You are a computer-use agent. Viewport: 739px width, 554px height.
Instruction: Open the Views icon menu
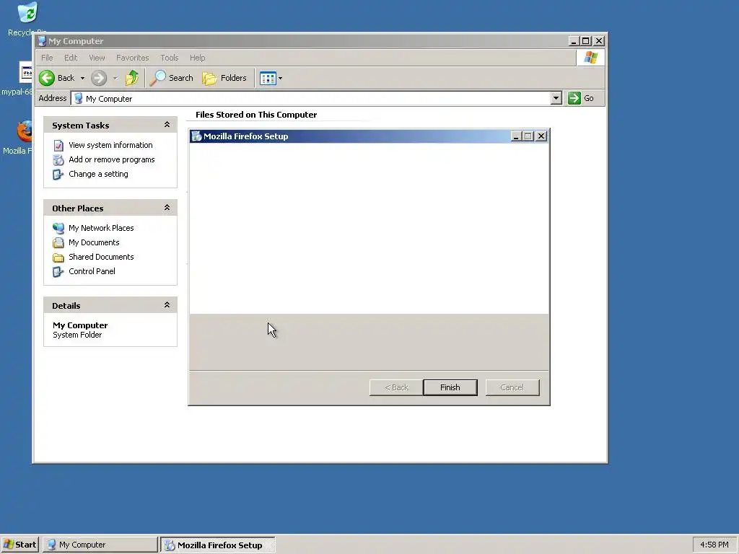tap(271, 78)
